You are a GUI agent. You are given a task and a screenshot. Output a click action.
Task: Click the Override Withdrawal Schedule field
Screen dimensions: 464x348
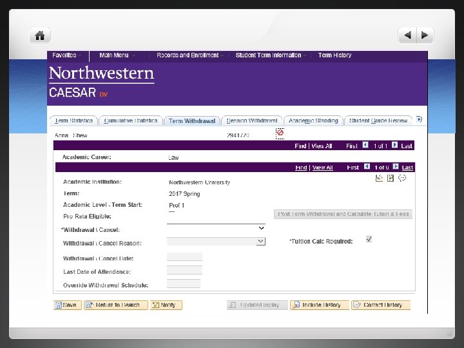184,284
